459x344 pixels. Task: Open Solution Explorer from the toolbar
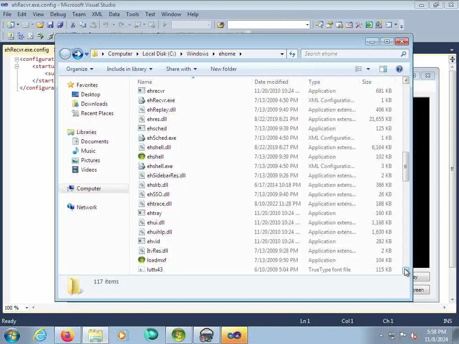tap(319, 25)
